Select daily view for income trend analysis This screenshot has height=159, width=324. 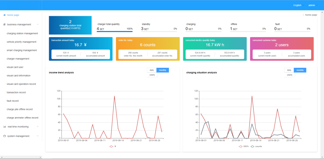[x=152, y=70]
